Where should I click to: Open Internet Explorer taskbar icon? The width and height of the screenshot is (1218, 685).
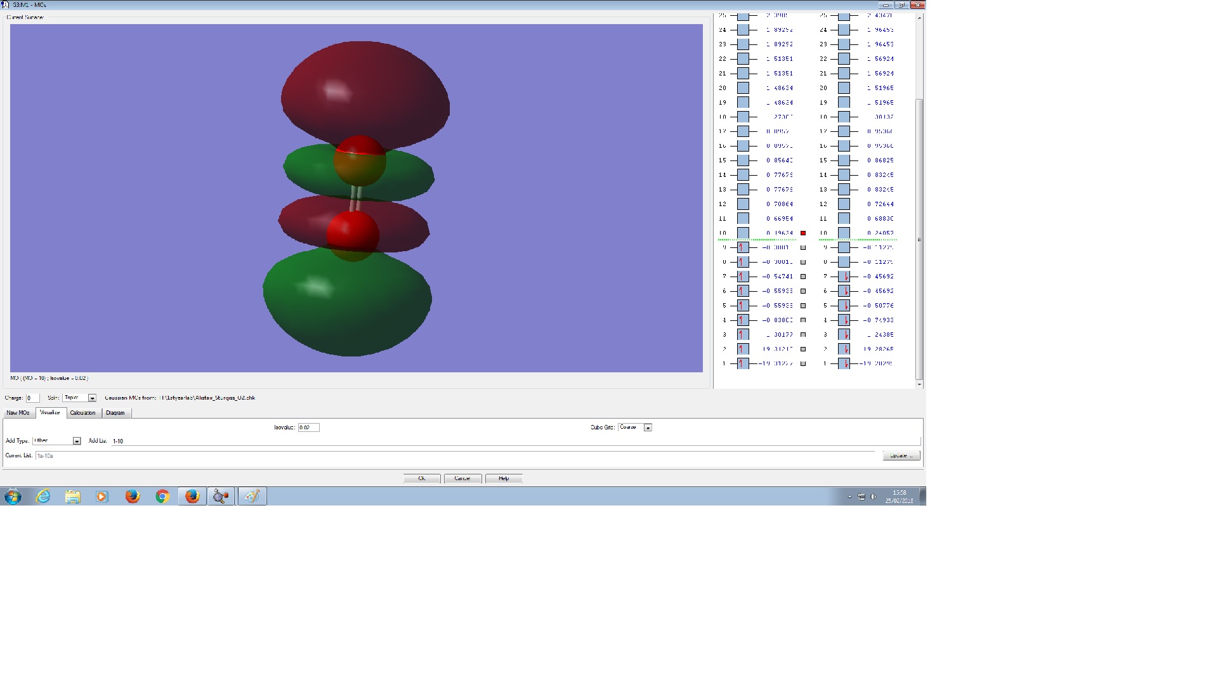click(x=43, y=497)
